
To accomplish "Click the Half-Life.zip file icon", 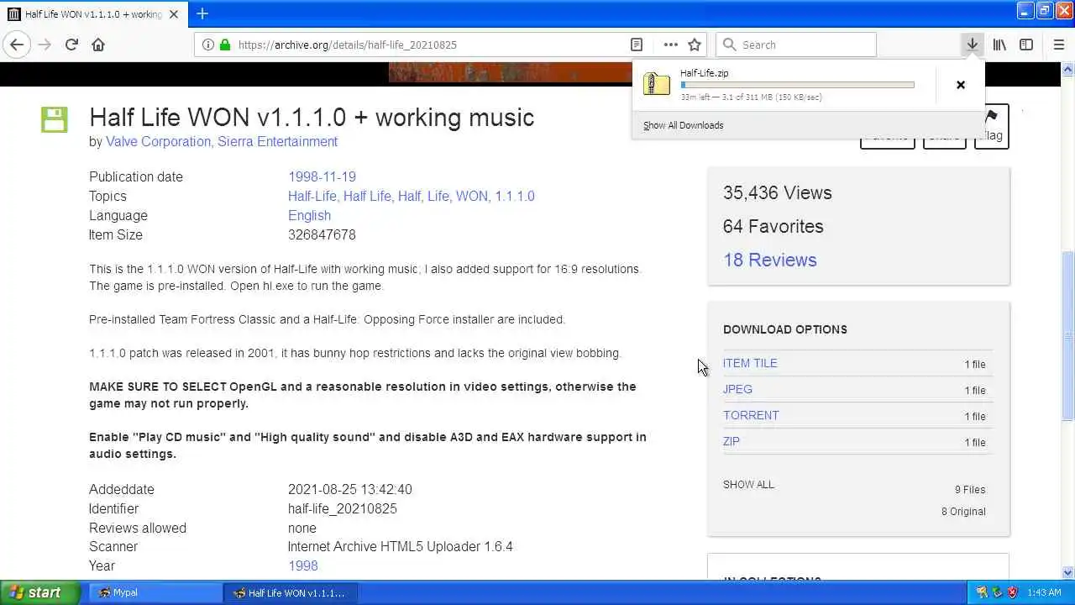I will tap(657, 83).
